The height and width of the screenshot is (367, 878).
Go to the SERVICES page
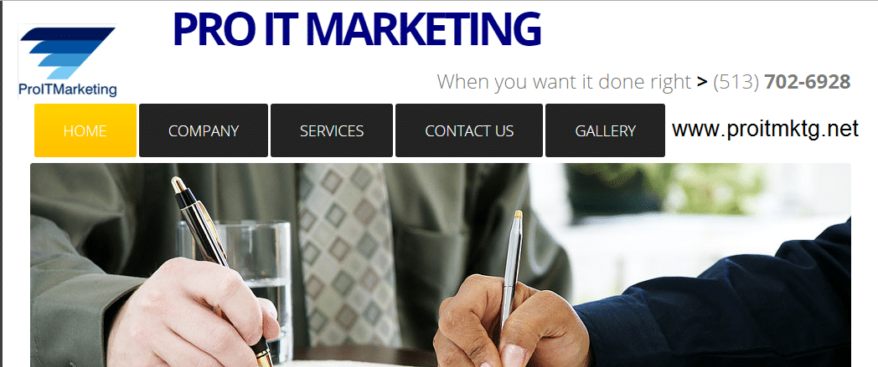pos(332,130)
